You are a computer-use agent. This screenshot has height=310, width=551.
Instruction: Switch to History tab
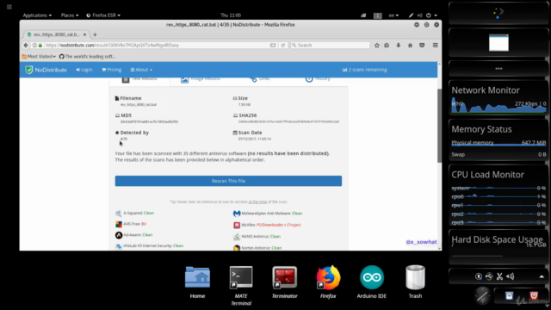point(318,79)
